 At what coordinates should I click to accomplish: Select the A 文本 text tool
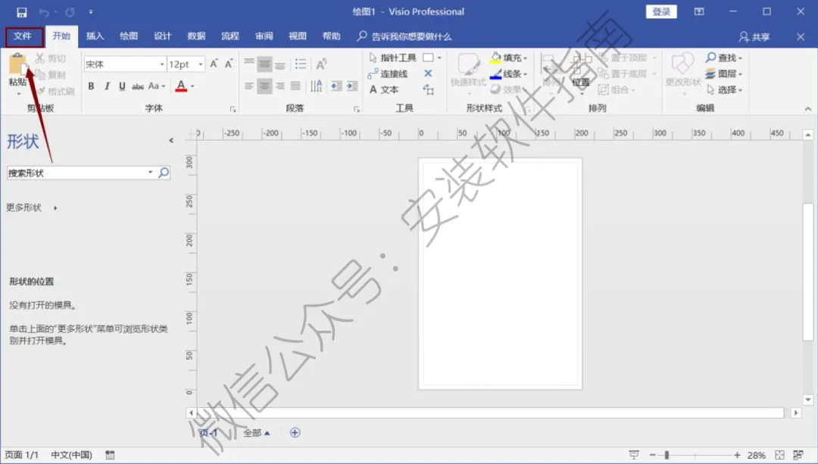pyautogui.click(x=384, y=89)
